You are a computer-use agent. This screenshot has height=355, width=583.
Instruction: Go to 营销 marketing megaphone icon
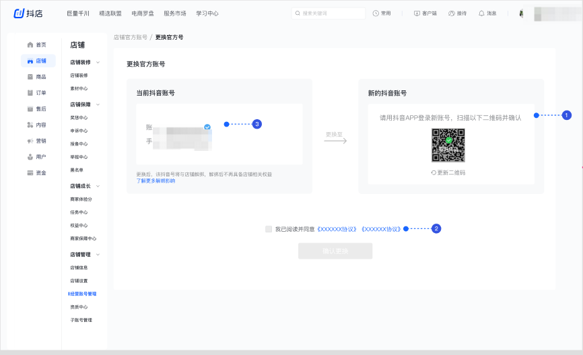pos(30,141)
